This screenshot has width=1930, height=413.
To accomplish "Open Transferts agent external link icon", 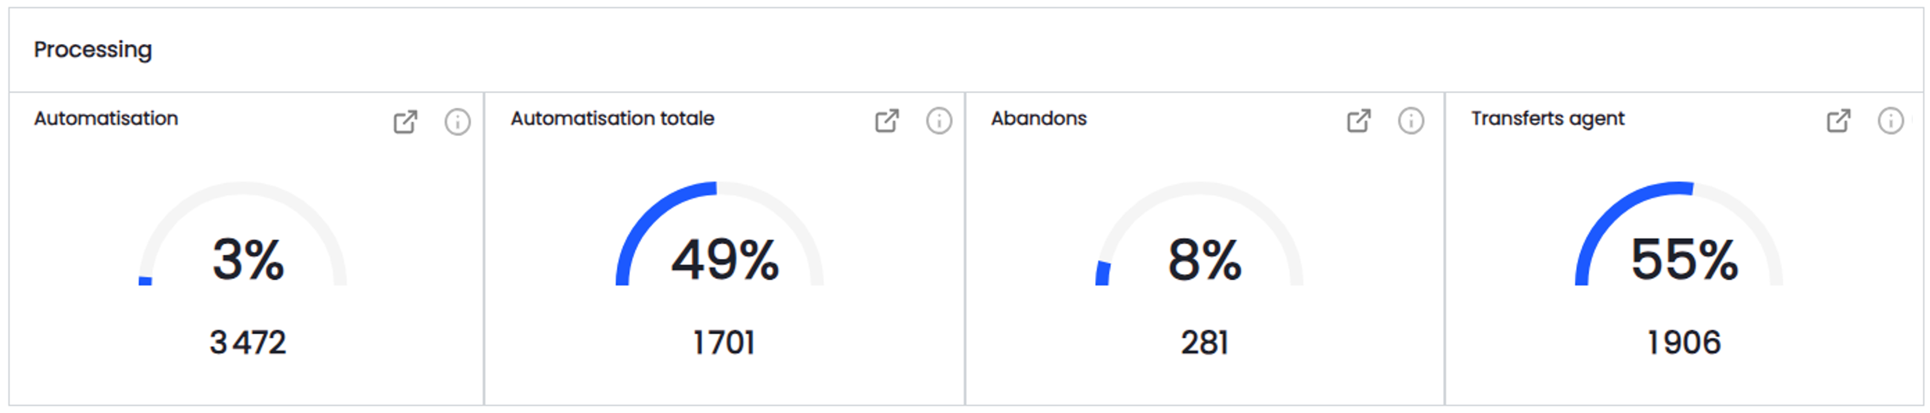I will click(1839, 120).
